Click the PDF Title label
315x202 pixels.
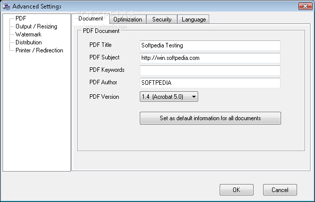[x=100, y=45]
